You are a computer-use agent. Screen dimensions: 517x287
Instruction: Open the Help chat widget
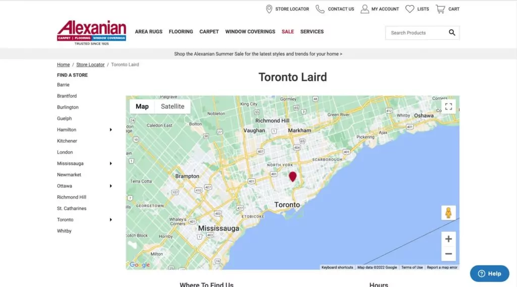(490, 273)
